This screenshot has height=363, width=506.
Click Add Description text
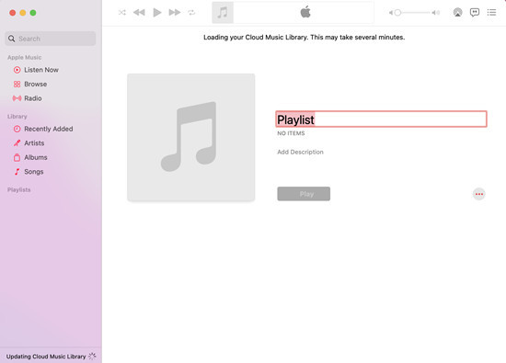click(x=300, y=152)
